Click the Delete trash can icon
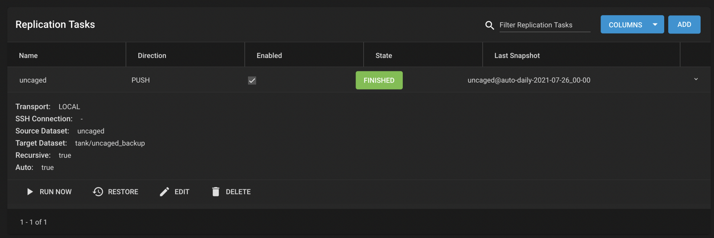 point(216,192)
